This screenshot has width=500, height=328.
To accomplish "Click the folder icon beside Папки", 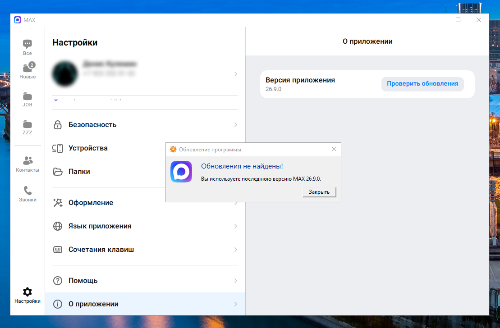I will [x=58, y=172].
